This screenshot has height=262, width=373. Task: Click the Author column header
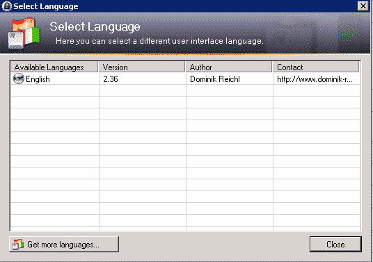229,67
